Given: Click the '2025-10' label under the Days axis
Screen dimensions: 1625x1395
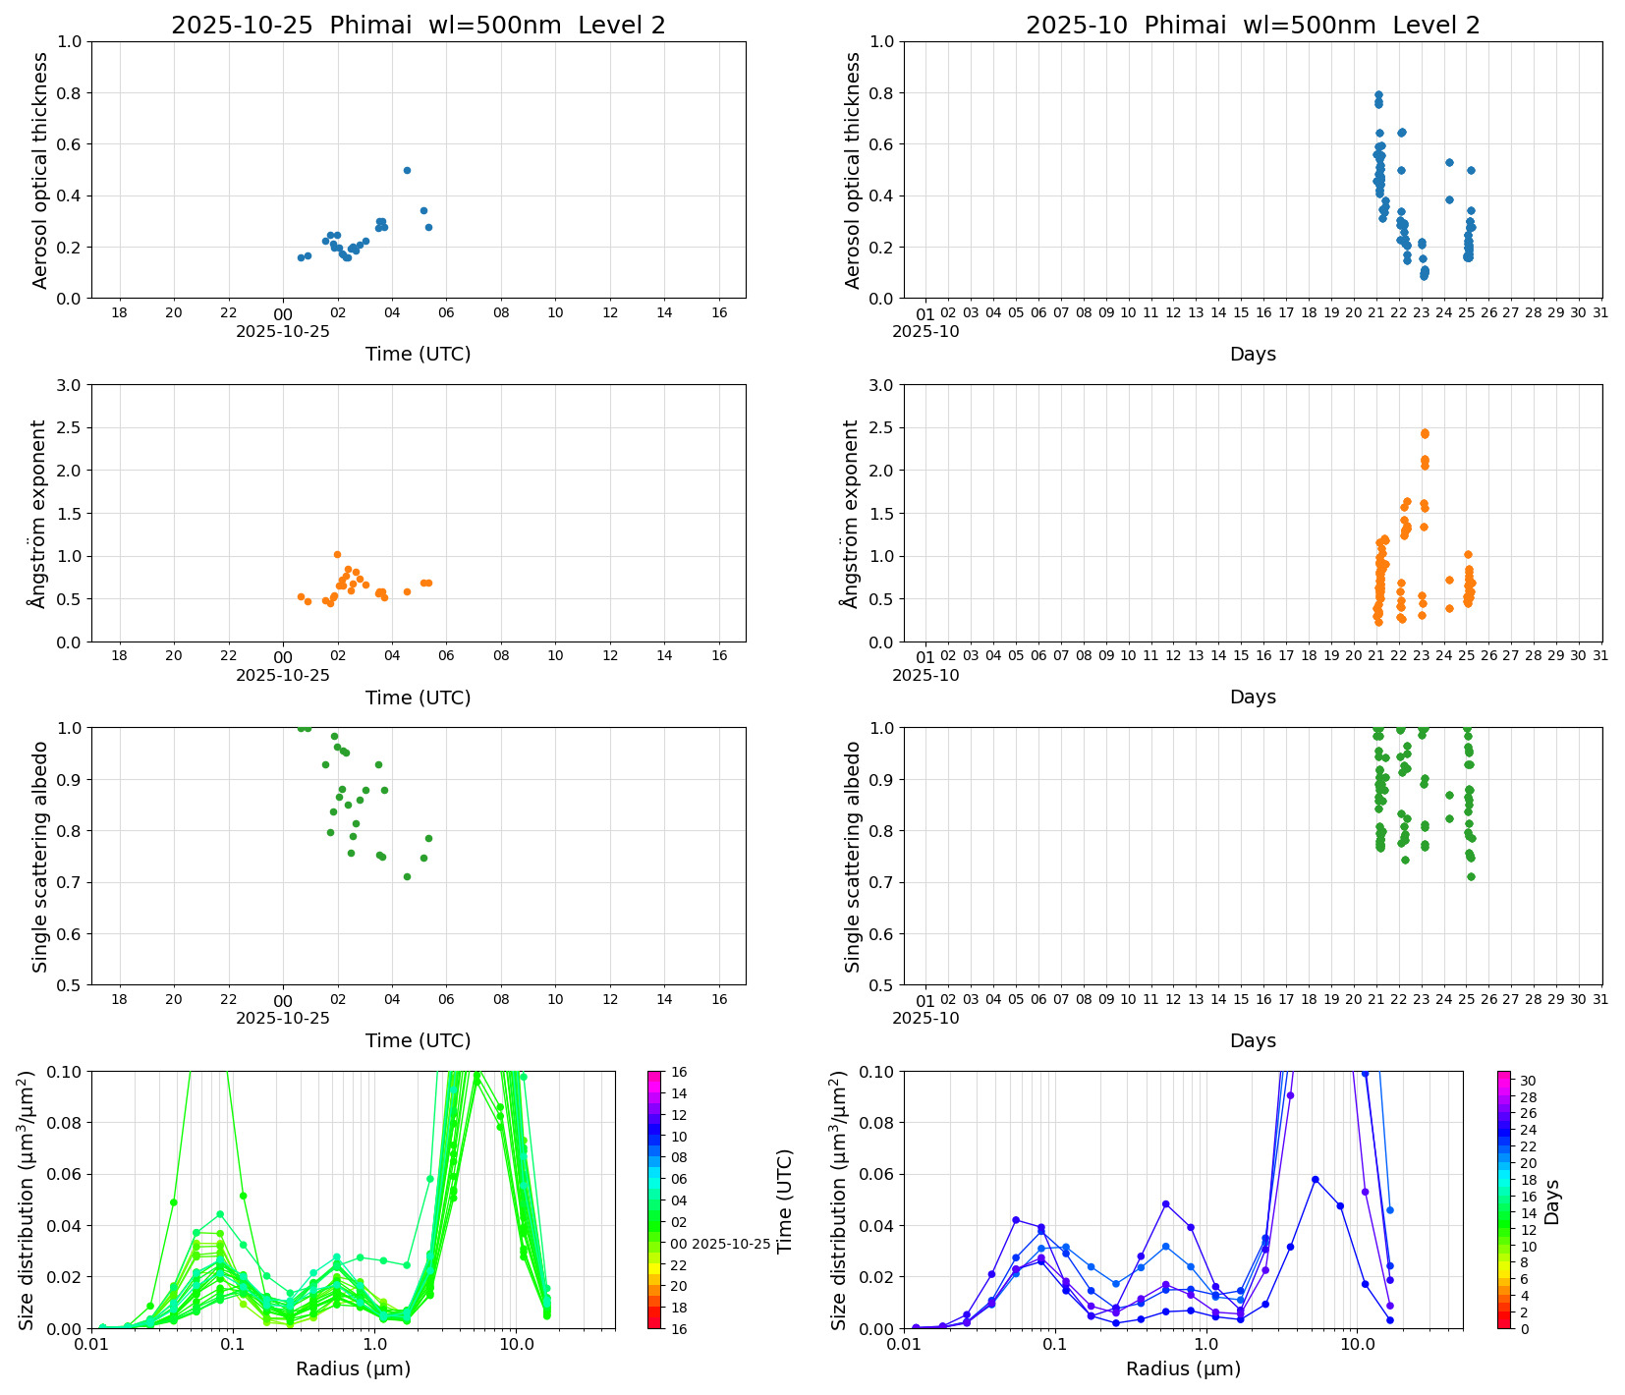Looking at the screenshot, I should [927, 332].
